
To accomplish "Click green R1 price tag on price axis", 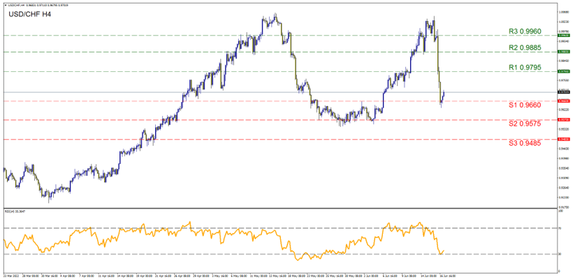I will (564, 71).
